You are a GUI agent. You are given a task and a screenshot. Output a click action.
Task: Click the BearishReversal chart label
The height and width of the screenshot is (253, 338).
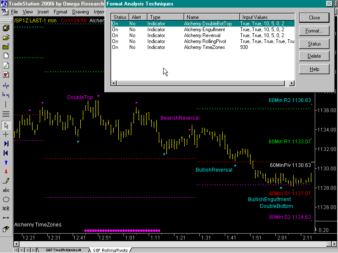click(x=180, y=118)
